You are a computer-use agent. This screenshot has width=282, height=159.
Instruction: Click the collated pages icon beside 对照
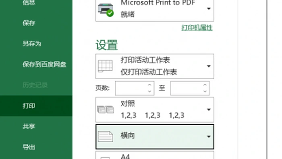(x=106, y=109)
